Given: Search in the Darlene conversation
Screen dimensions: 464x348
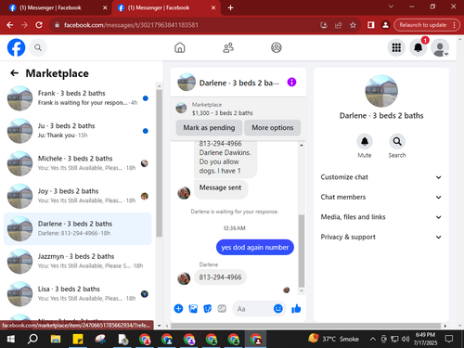Looking at the screenshot, I should click(x=397, y=141).
